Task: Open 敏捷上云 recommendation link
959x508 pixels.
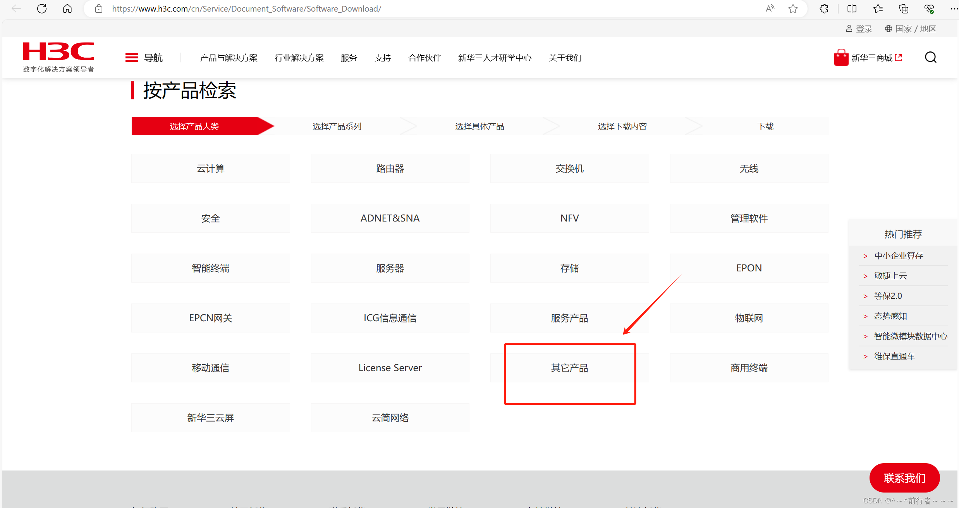Action: click(x=890, y=276)
